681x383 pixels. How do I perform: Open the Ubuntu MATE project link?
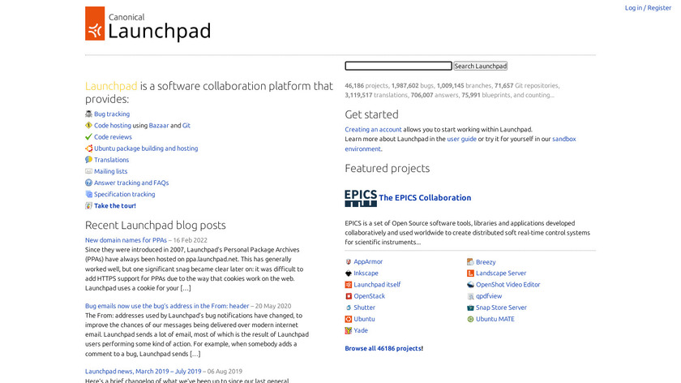coord(495,319)
